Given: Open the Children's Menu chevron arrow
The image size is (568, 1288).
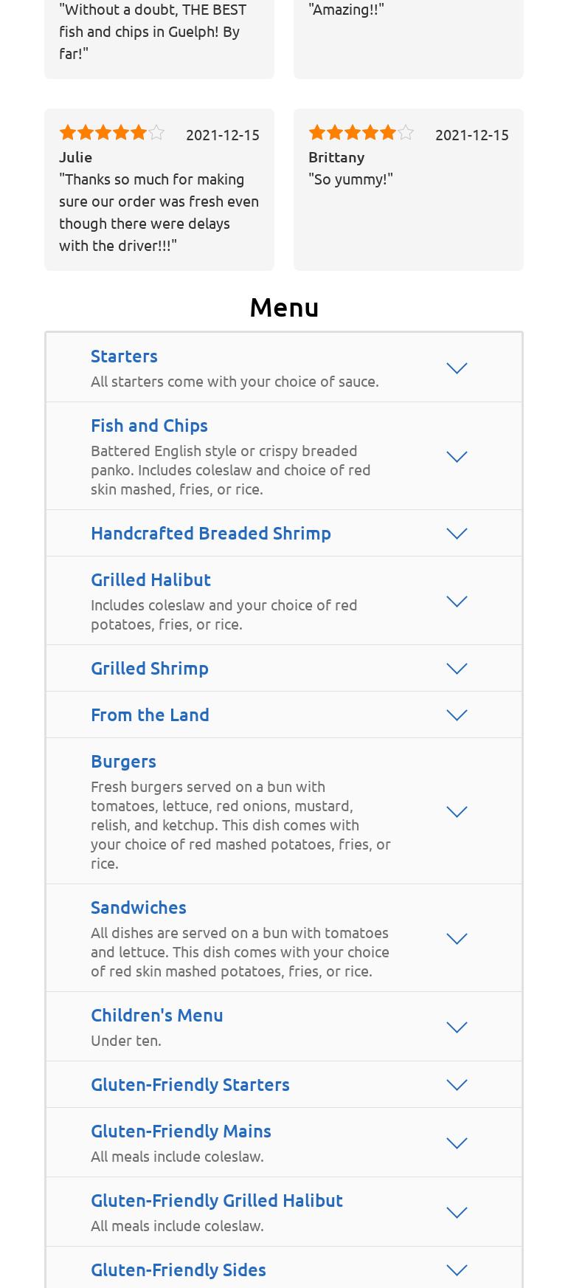Looking at the screenshot, I should click(457, 1027).
